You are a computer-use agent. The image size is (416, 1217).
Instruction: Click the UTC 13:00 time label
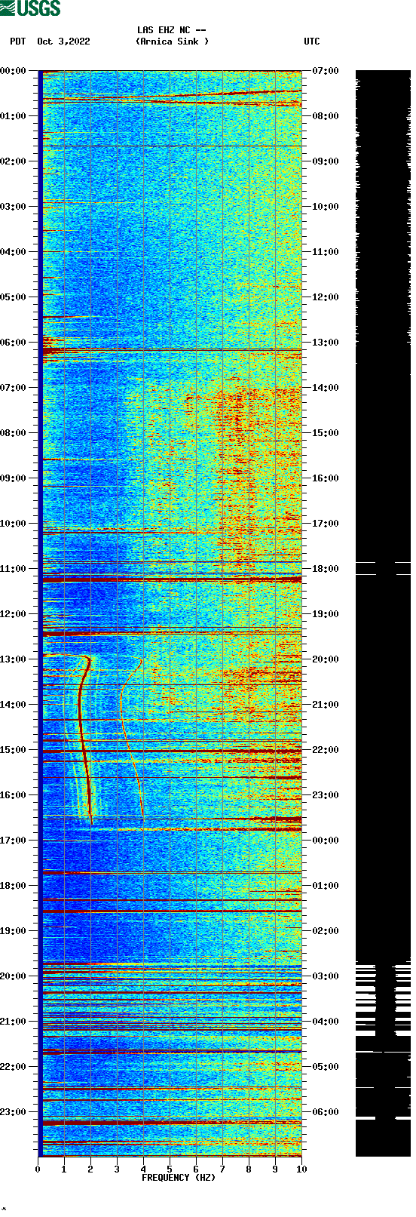(x=326, y=343)
